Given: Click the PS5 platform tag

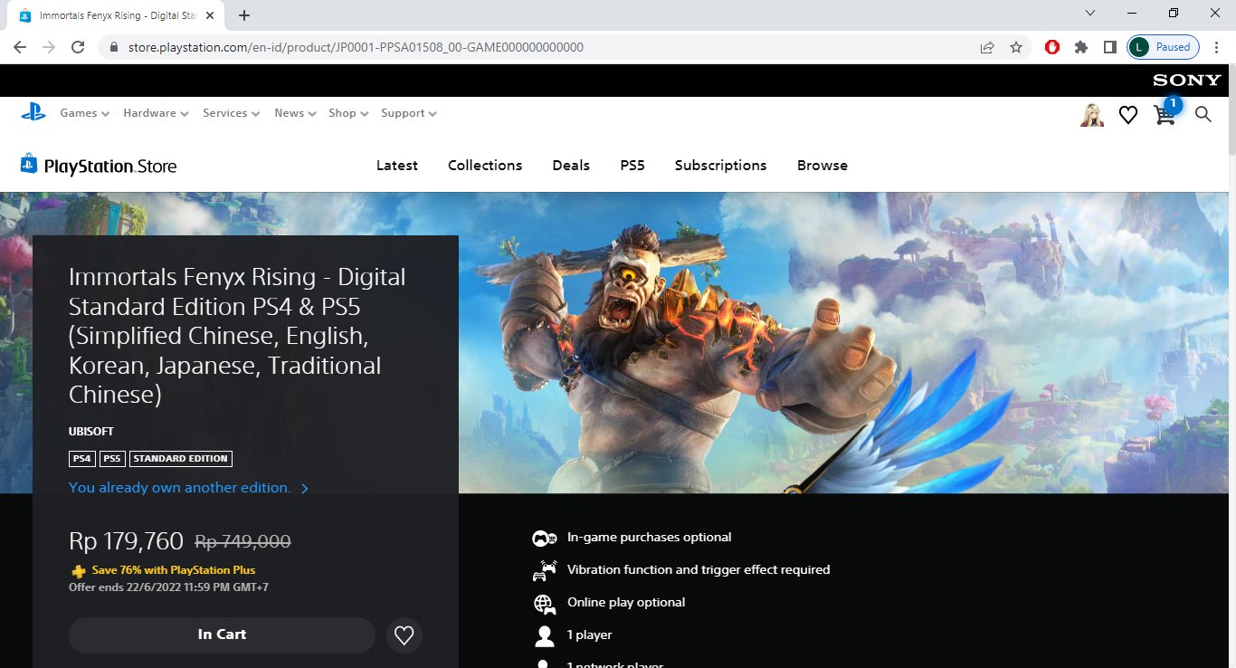Looking at the screenshot, I should pyautogui.click(x=112, y=459).
